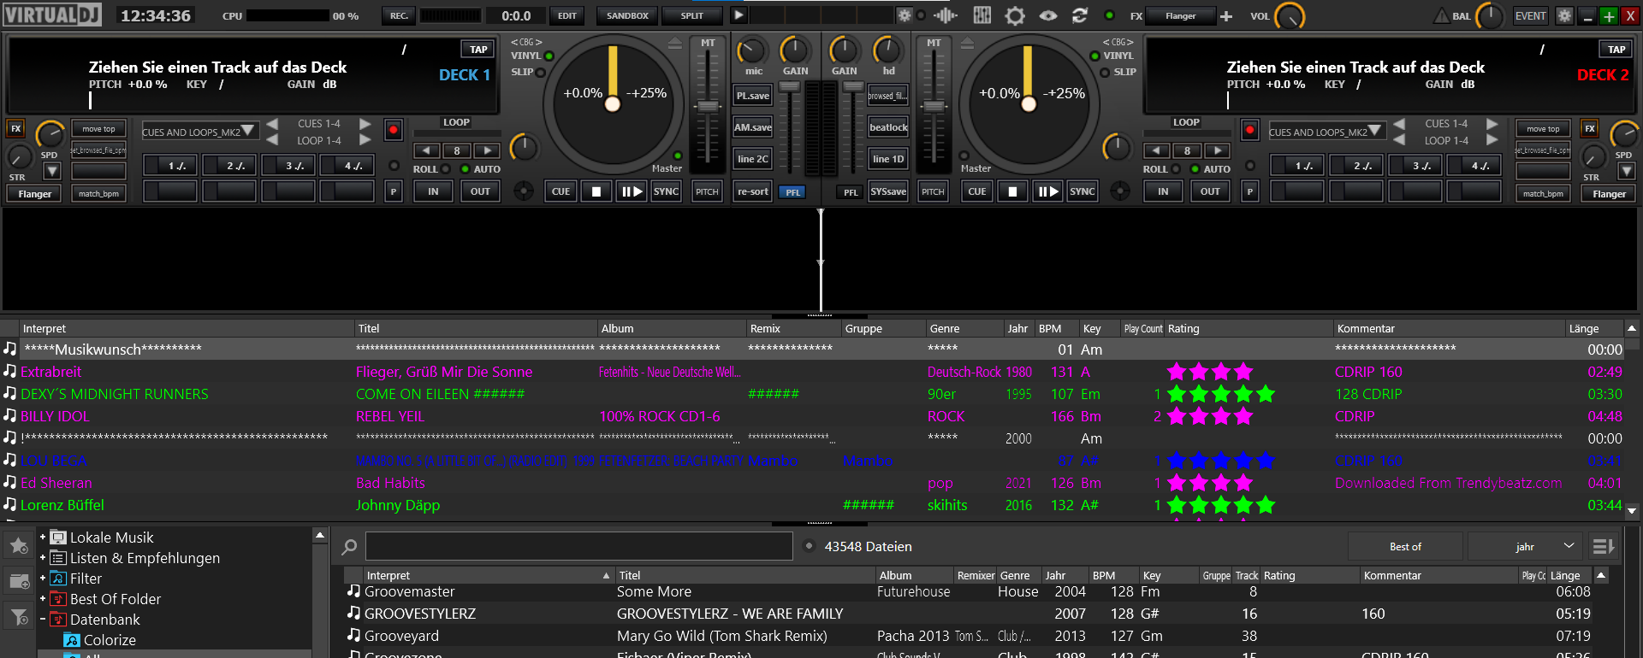Toggle deck 2 VINYL mode

1094,56
